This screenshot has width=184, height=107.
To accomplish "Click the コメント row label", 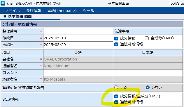I will [x=10, y=73].
